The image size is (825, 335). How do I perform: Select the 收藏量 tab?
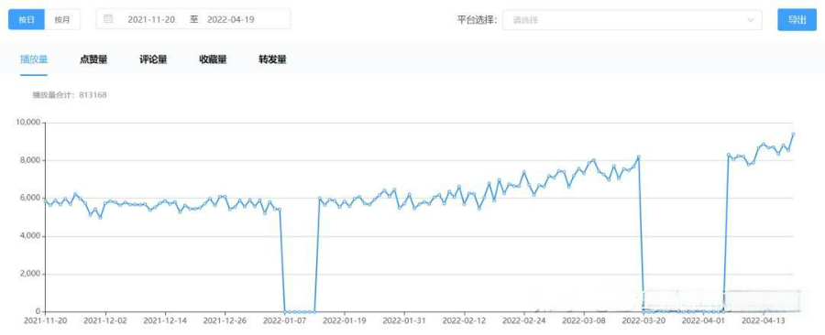point(213,59)
